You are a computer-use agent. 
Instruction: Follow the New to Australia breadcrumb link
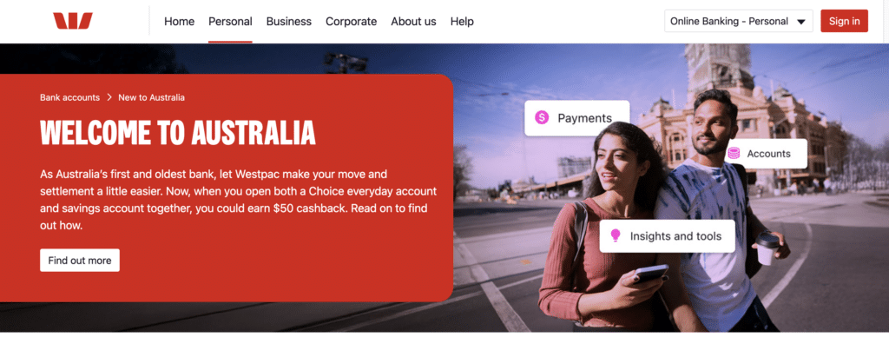coord(151,97)
